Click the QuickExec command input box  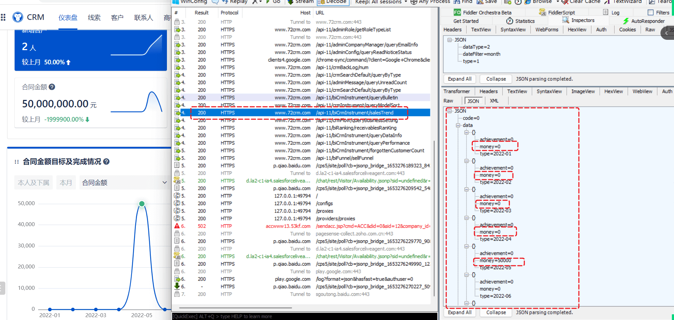pyautogui.click(x=305, y=316)
